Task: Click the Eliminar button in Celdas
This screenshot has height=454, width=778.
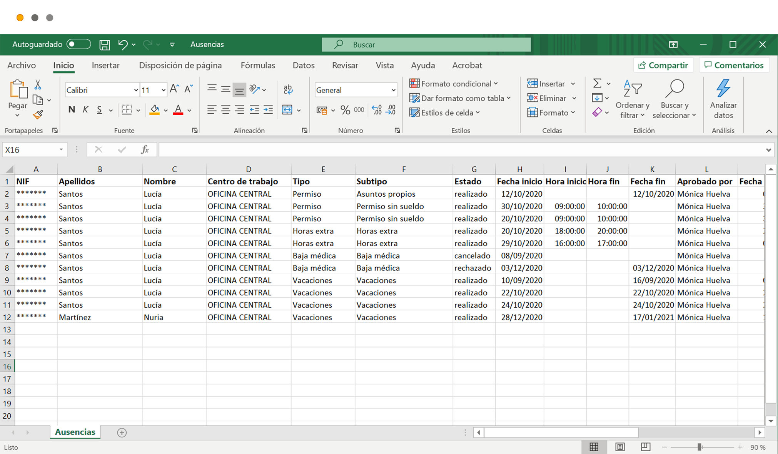Action: point(552,98)
